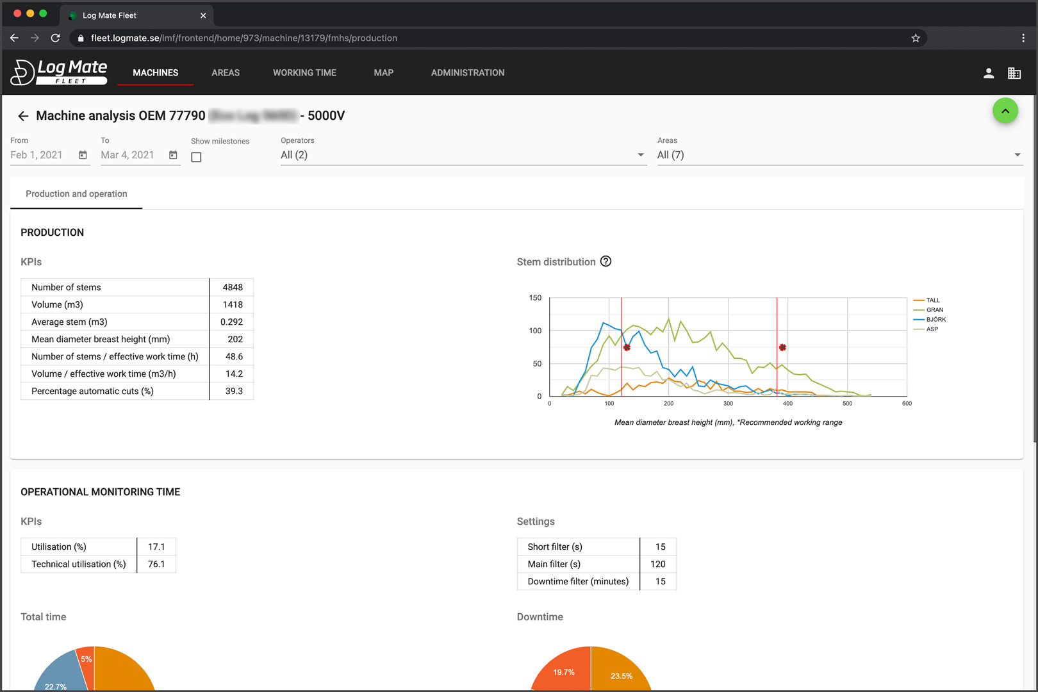The height and width of the screenshot is (692, 1038).
Task: Click the browser forward arrow
Action: [35, 38]
